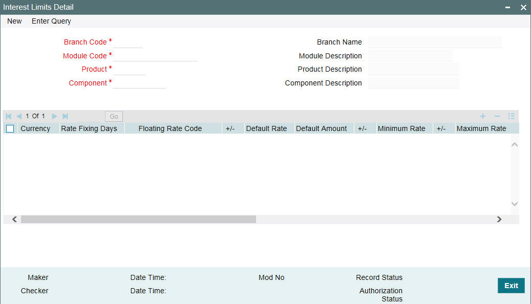Click the grid's scroll left arrow
Viewport: 531px width, 304px height.
14,220
